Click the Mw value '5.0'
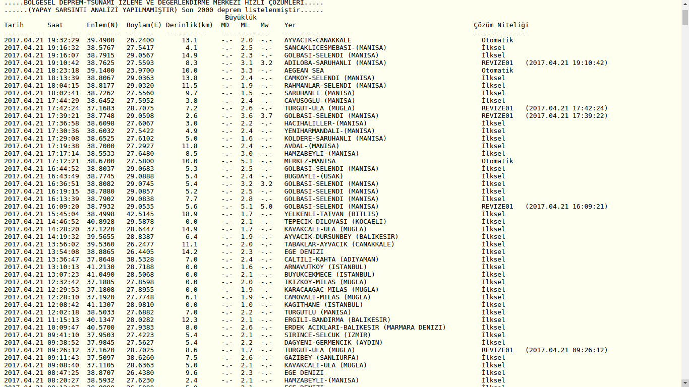Screen dimensions: 689x387 click(x=266, y=207)
